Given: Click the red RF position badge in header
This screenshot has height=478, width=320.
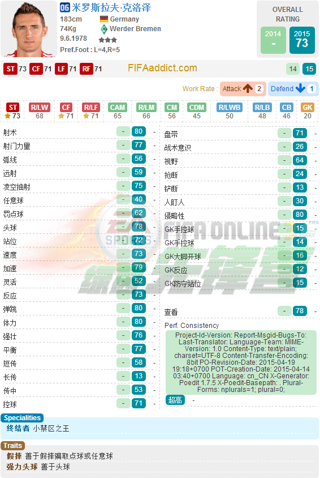Looking at the screenshot, I should (87, 69).
